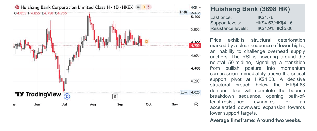Click the earnings E marker near Sep
This screenshot has height=131, width=317.
click(x=115, y=97)
